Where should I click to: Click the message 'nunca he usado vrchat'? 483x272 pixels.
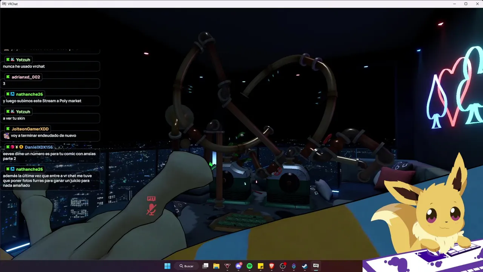[24, 66]
